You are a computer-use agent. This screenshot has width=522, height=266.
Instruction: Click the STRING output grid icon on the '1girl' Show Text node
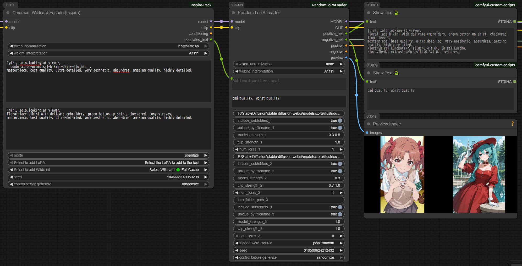pyautogui.click(x=515, y=21)
